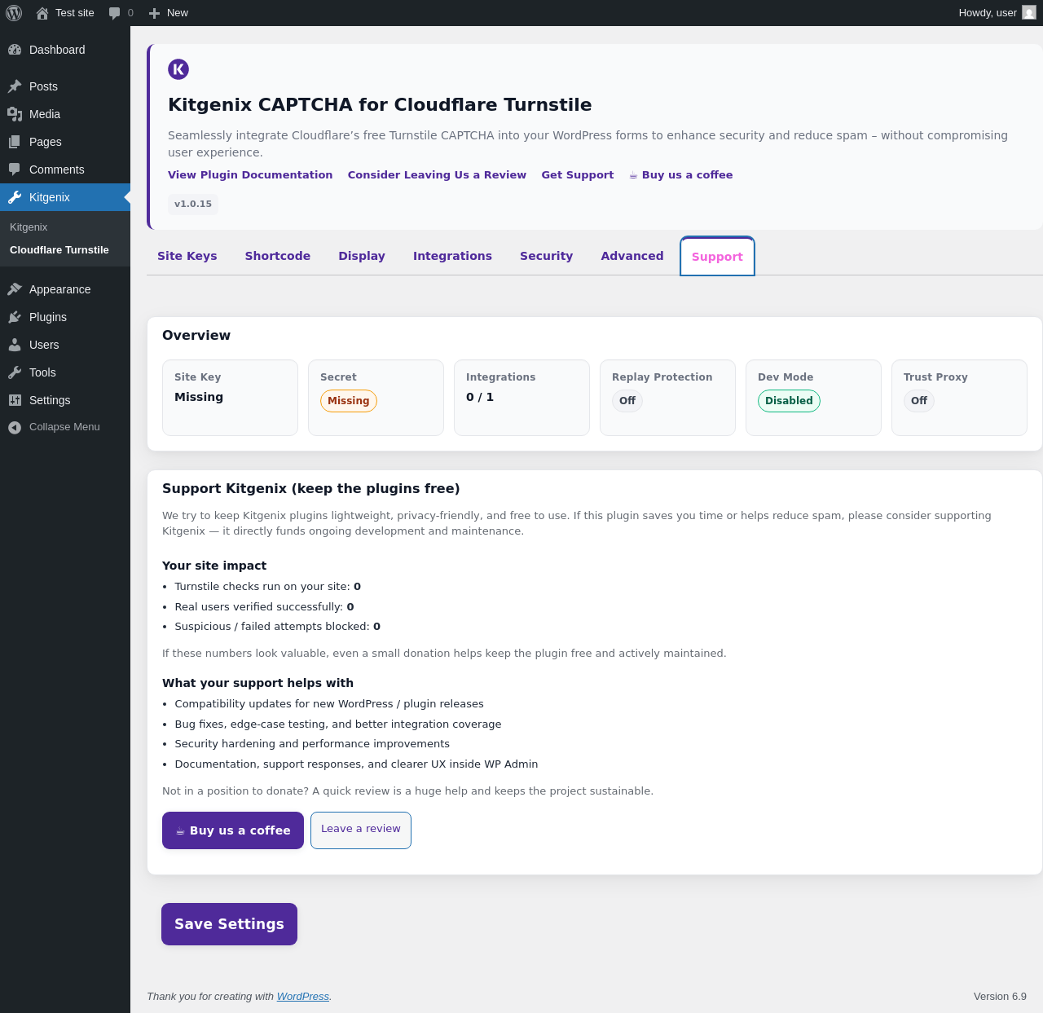Open the Test site admin bar link
The image size is (1043, 1013).
(65, 13)
